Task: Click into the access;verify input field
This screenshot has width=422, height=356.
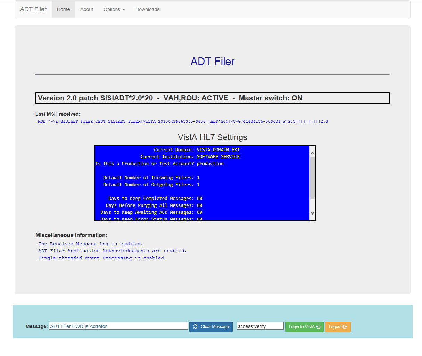Action: [260, 326]
